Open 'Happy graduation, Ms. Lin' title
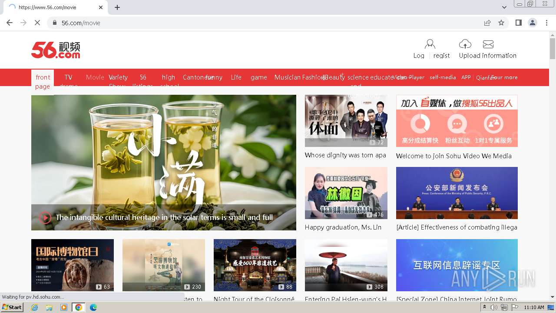 click(x=343, y=227)
